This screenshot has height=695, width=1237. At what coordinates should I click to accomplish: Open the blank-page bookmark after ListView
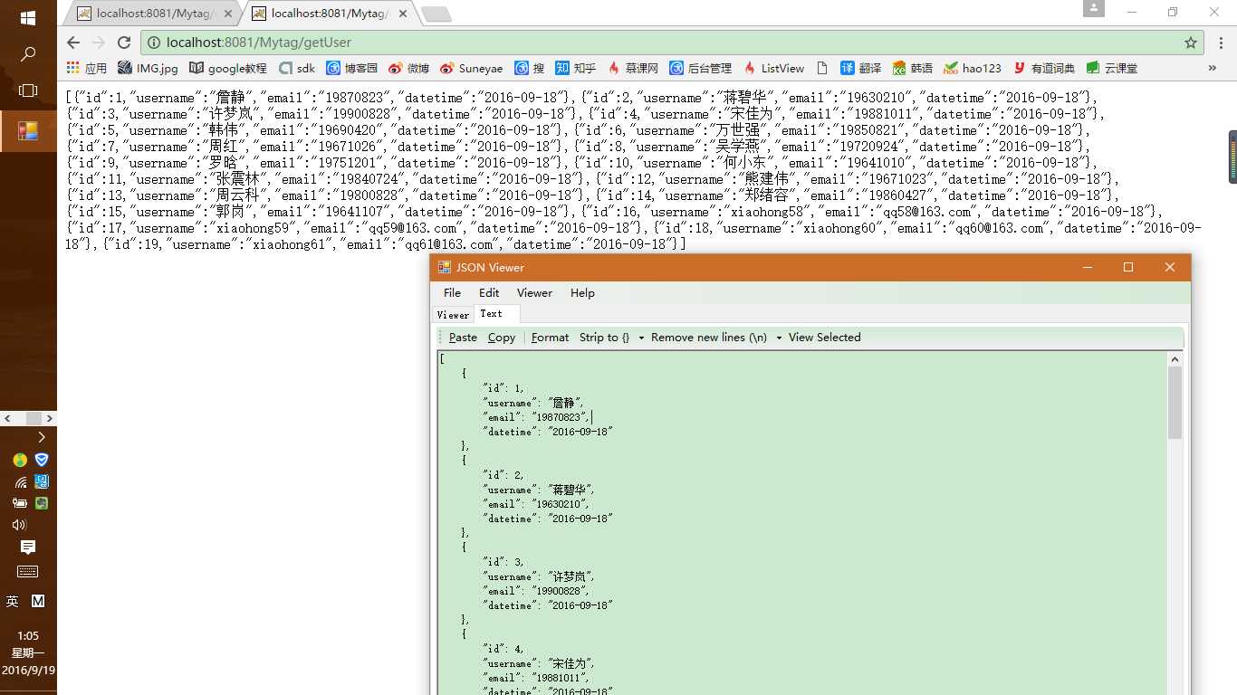(822, 68)
